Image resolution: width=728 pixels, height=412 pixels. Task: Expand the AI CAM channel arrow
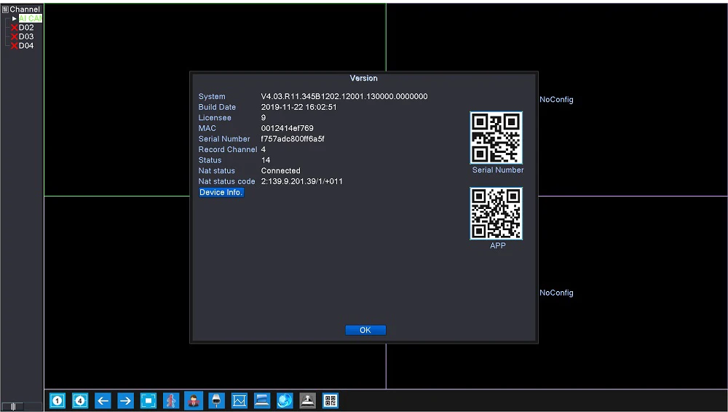(x=15, y=19)
